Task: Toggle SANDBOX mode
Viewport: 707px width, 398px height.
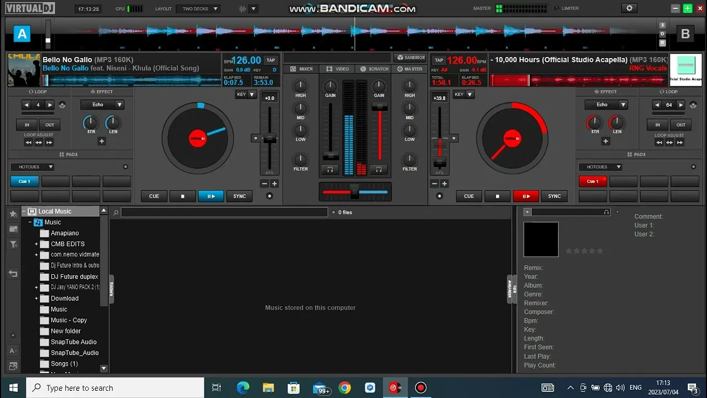Action: point(411,57)
